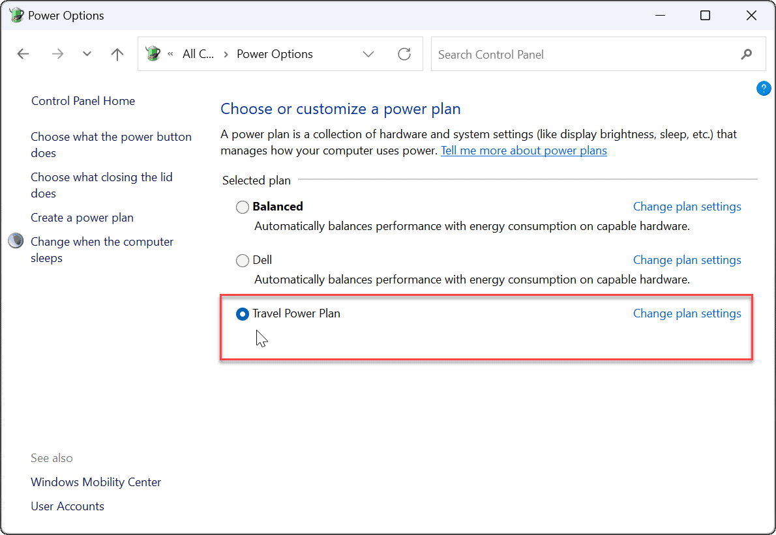The image size is (776, 535).
Task: Refresh the Power Options page
Action: click(404, 54)
